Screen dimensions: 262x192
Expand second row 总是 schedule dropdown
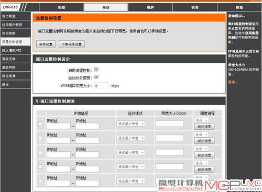click(201, 134)
